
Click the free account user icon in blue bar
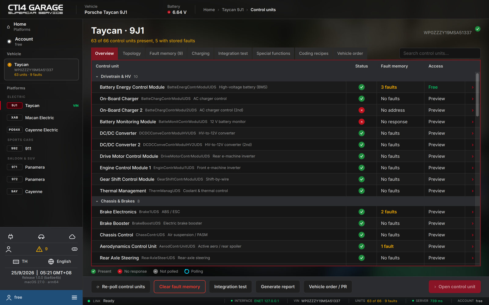(9, 297)
